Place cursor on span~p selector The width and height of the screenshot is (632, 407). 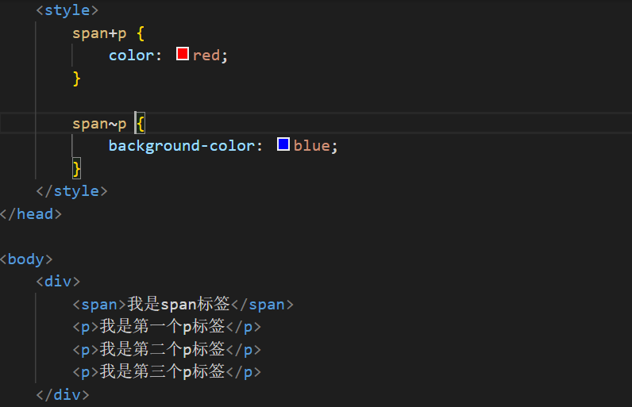[x=99, y=124]
